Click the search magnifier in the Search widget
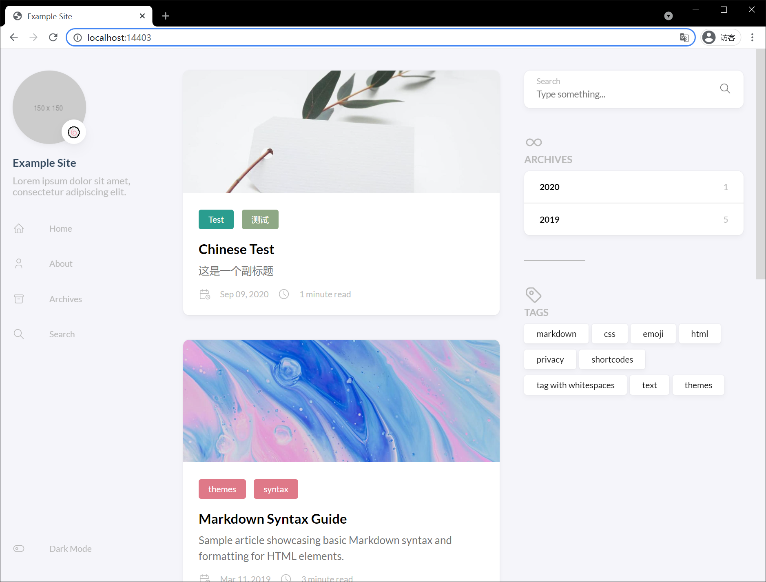766x582 pixels. tap(725, 89)
